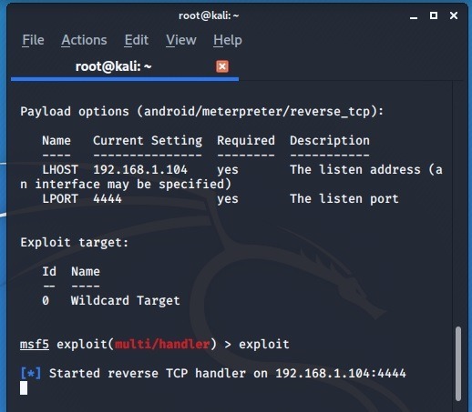Click the blue [*] status marker

(x=30, y=373)
